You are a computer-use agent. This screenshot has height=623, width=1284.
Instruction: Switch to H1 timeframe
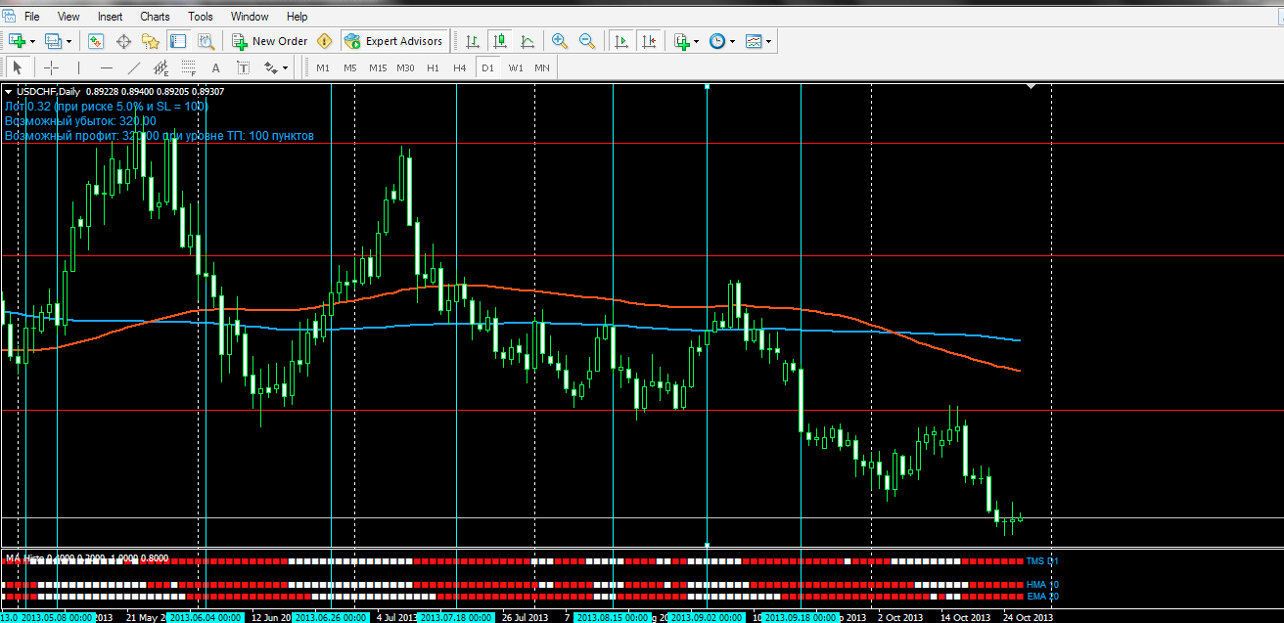(x=433, y=67)
